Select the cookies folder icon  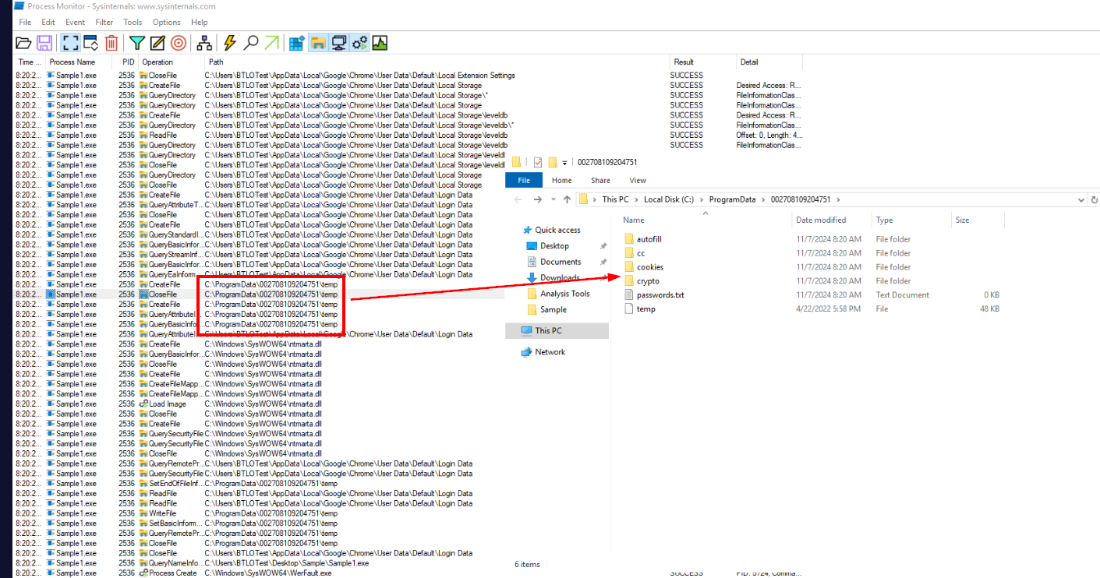629,267
